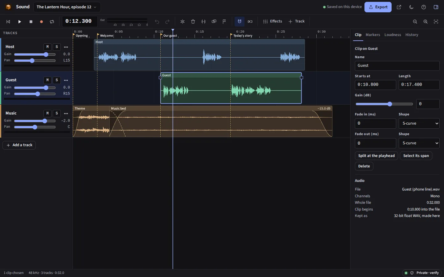Mute the Host track
Screen dimensions: 444x277
(47, 47)
